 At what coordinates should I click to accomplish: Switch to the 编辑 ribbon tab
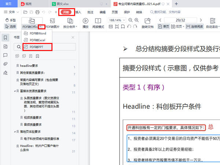click(103, 12)
